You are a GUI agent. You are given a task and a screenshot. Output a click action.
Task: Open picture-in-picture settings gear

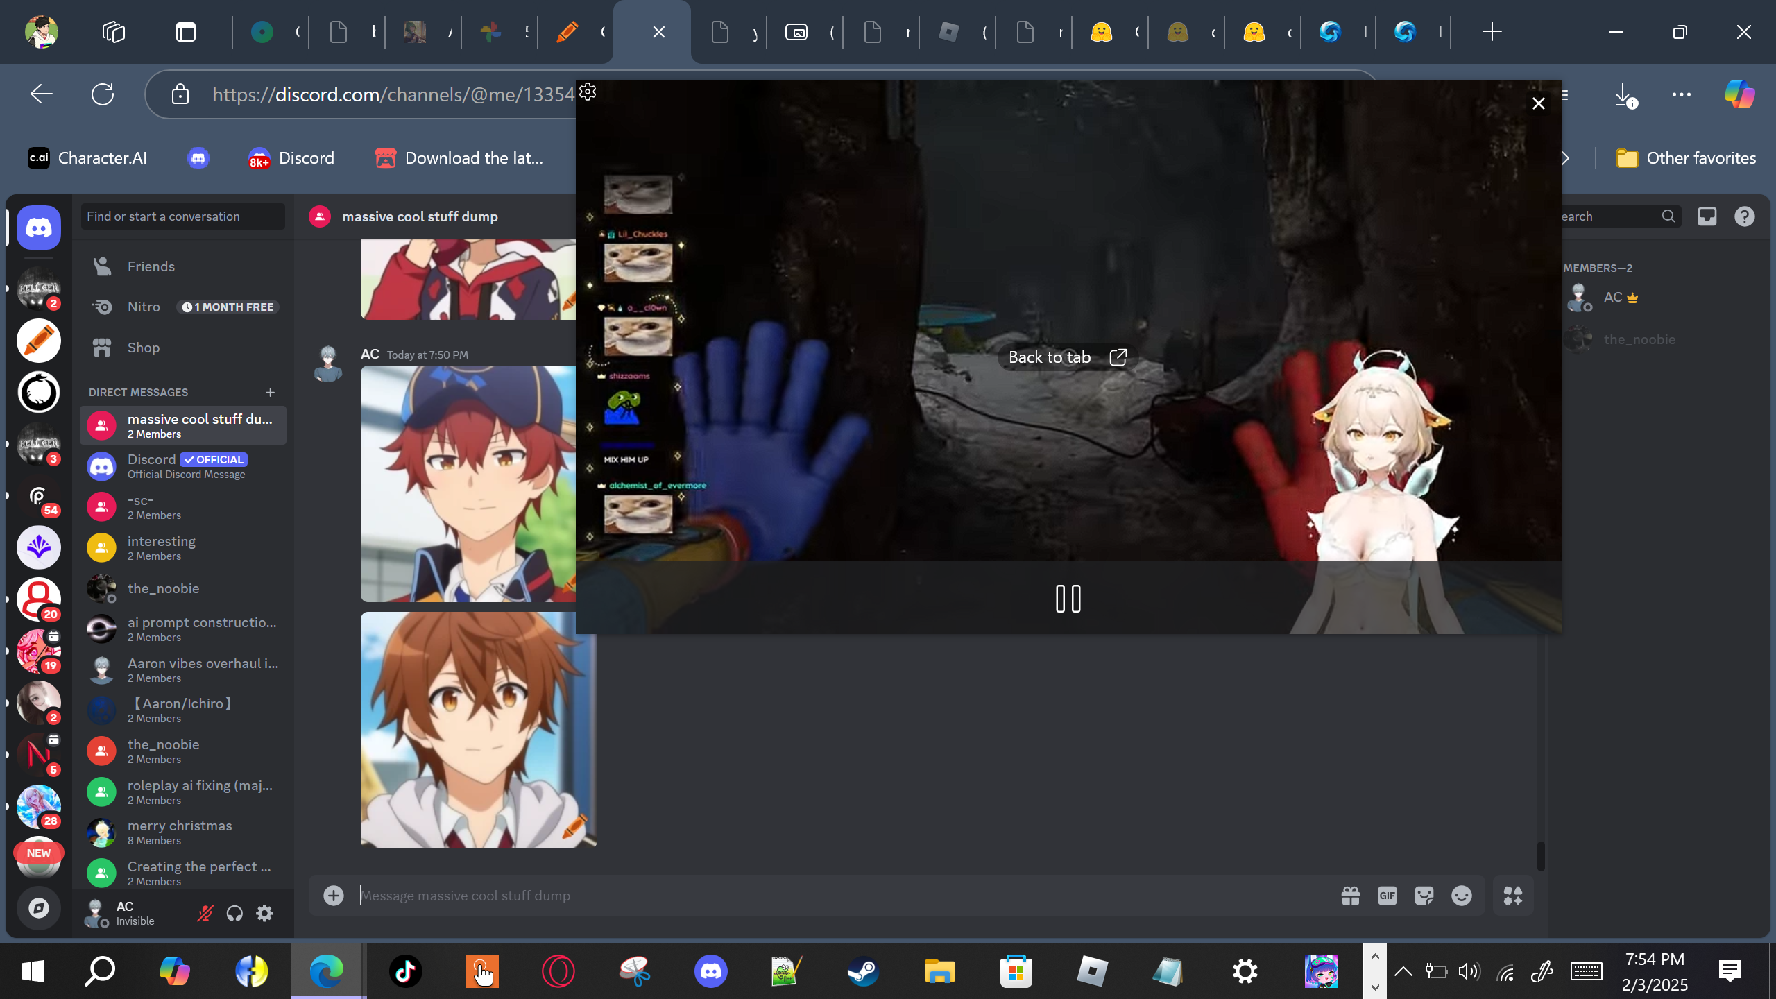pos(588,92)
